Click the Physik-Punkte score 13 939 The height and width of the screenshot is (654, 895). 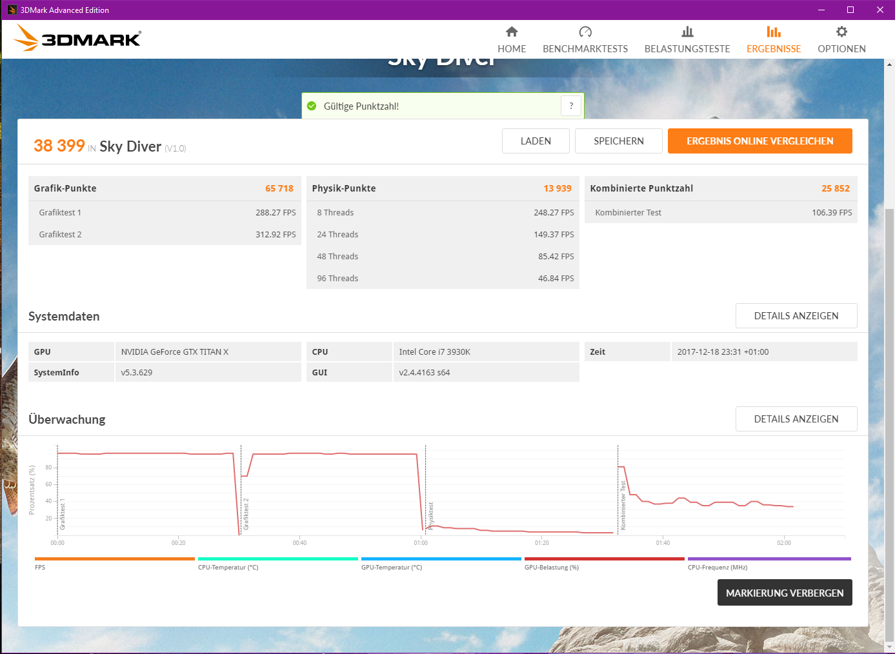[558, 188]
